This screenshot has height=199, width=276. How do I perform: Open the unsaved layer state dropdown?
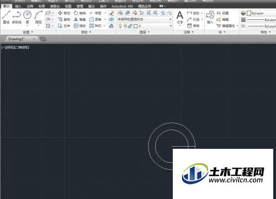click(x=145, y=19)
